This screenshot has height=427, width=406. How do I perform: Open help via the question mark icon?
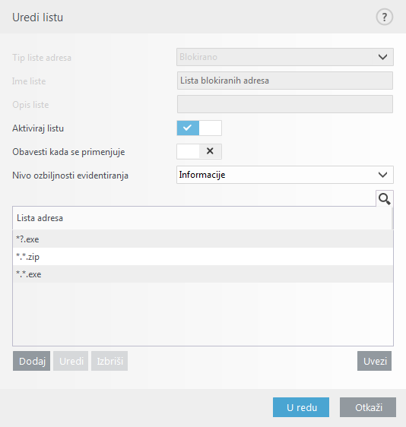[384, 17]
